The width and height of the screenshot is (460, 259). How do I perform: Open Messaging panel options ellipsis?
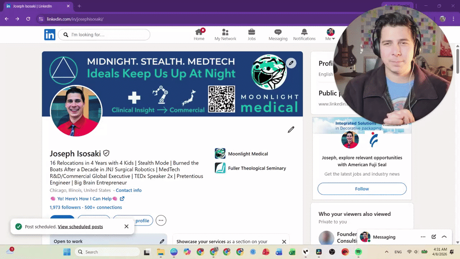(423, 237)
